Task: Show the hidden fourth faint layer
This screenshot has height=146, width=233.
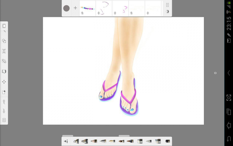Action: pyautogui.click(x=131, y=13)
